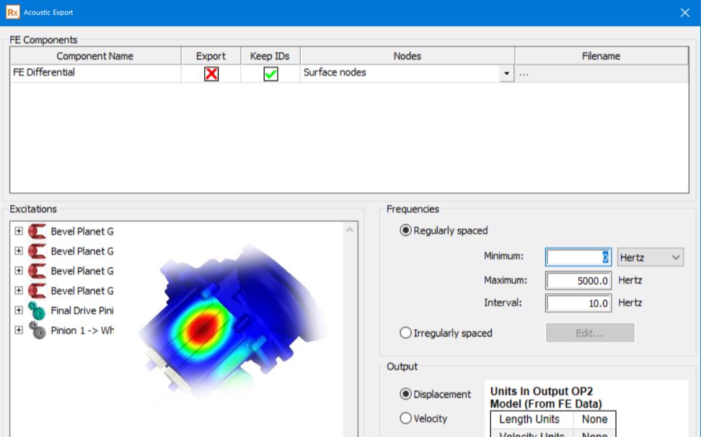Open the Hertz units dropdown for Minimum

651,258
